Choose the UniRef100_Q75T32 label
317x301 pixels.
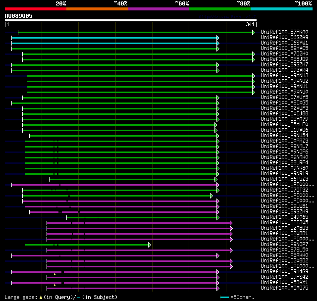(284, 190)
